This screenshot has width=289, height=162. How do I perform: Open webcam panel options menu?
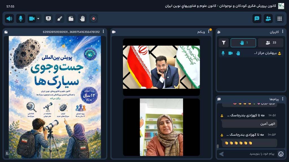pyautogui.click(x=209, y=32)
